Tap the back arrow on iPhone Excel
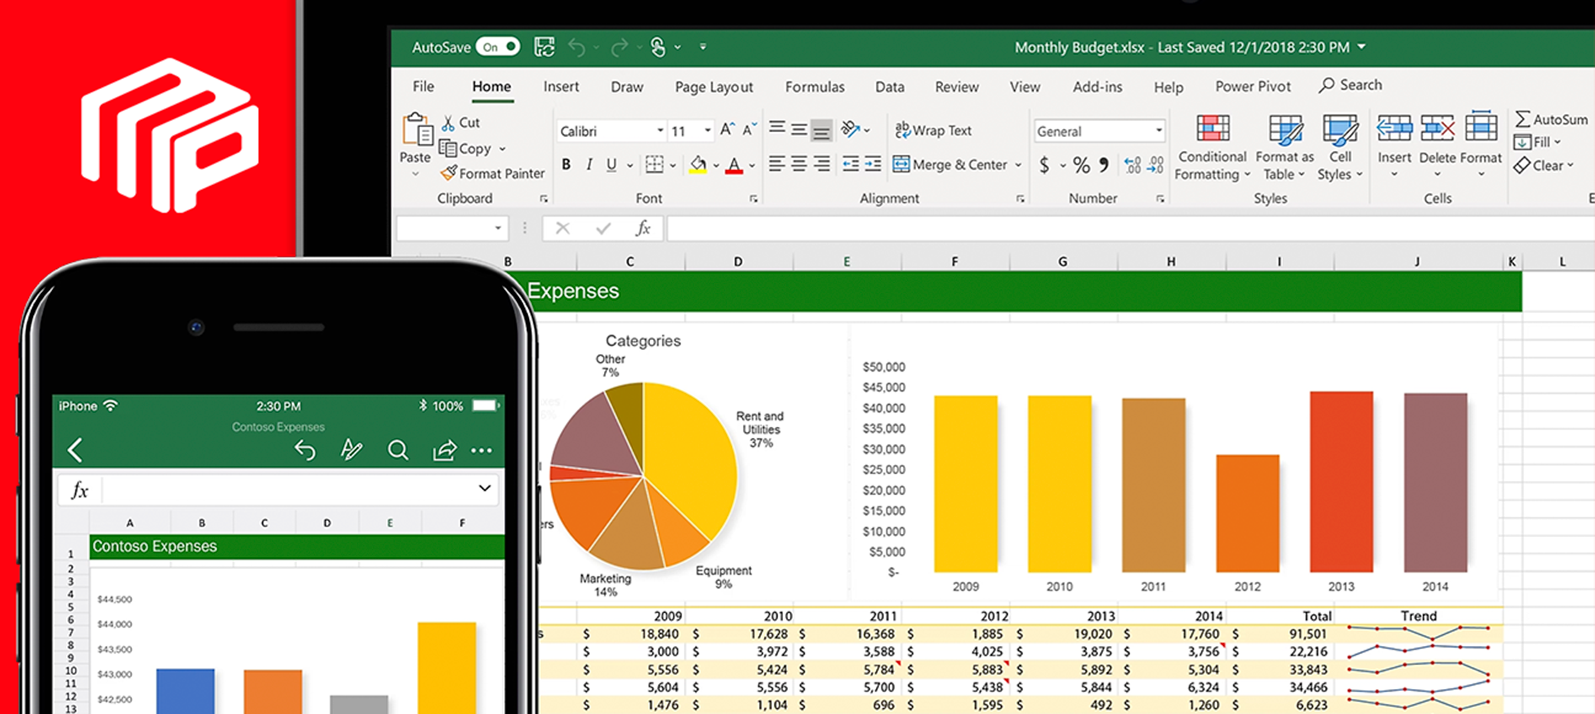Image resolution: width=1595 pixels, height=714 pixels. pyautogui.click(x=75, y=450)
